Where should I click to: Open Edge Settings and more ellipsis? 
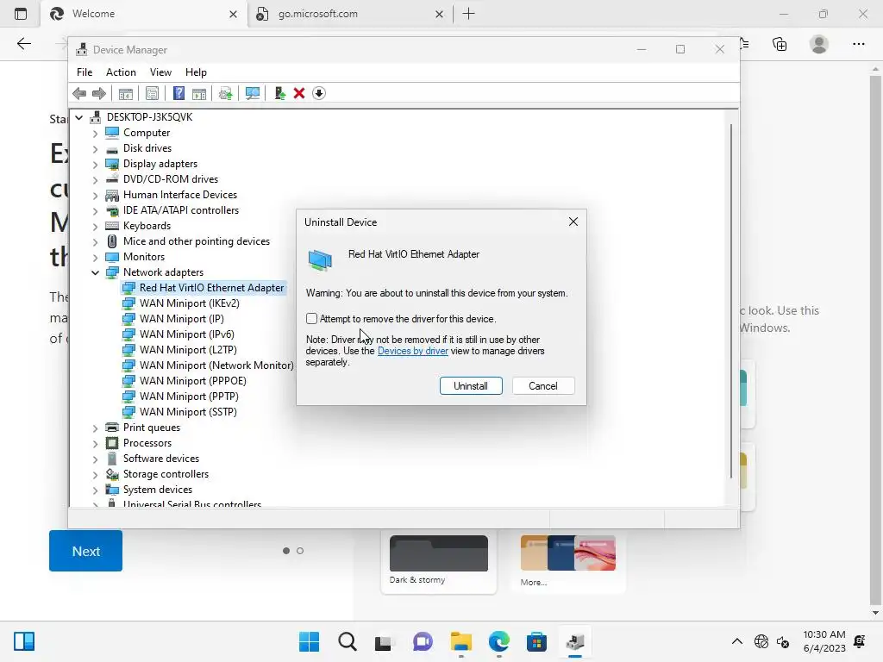click(859, 44)
